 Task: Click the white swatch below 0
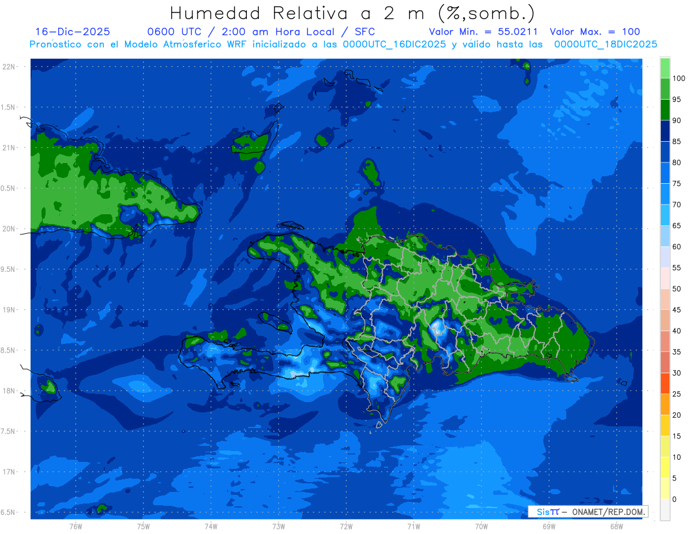tap(665, 509)
